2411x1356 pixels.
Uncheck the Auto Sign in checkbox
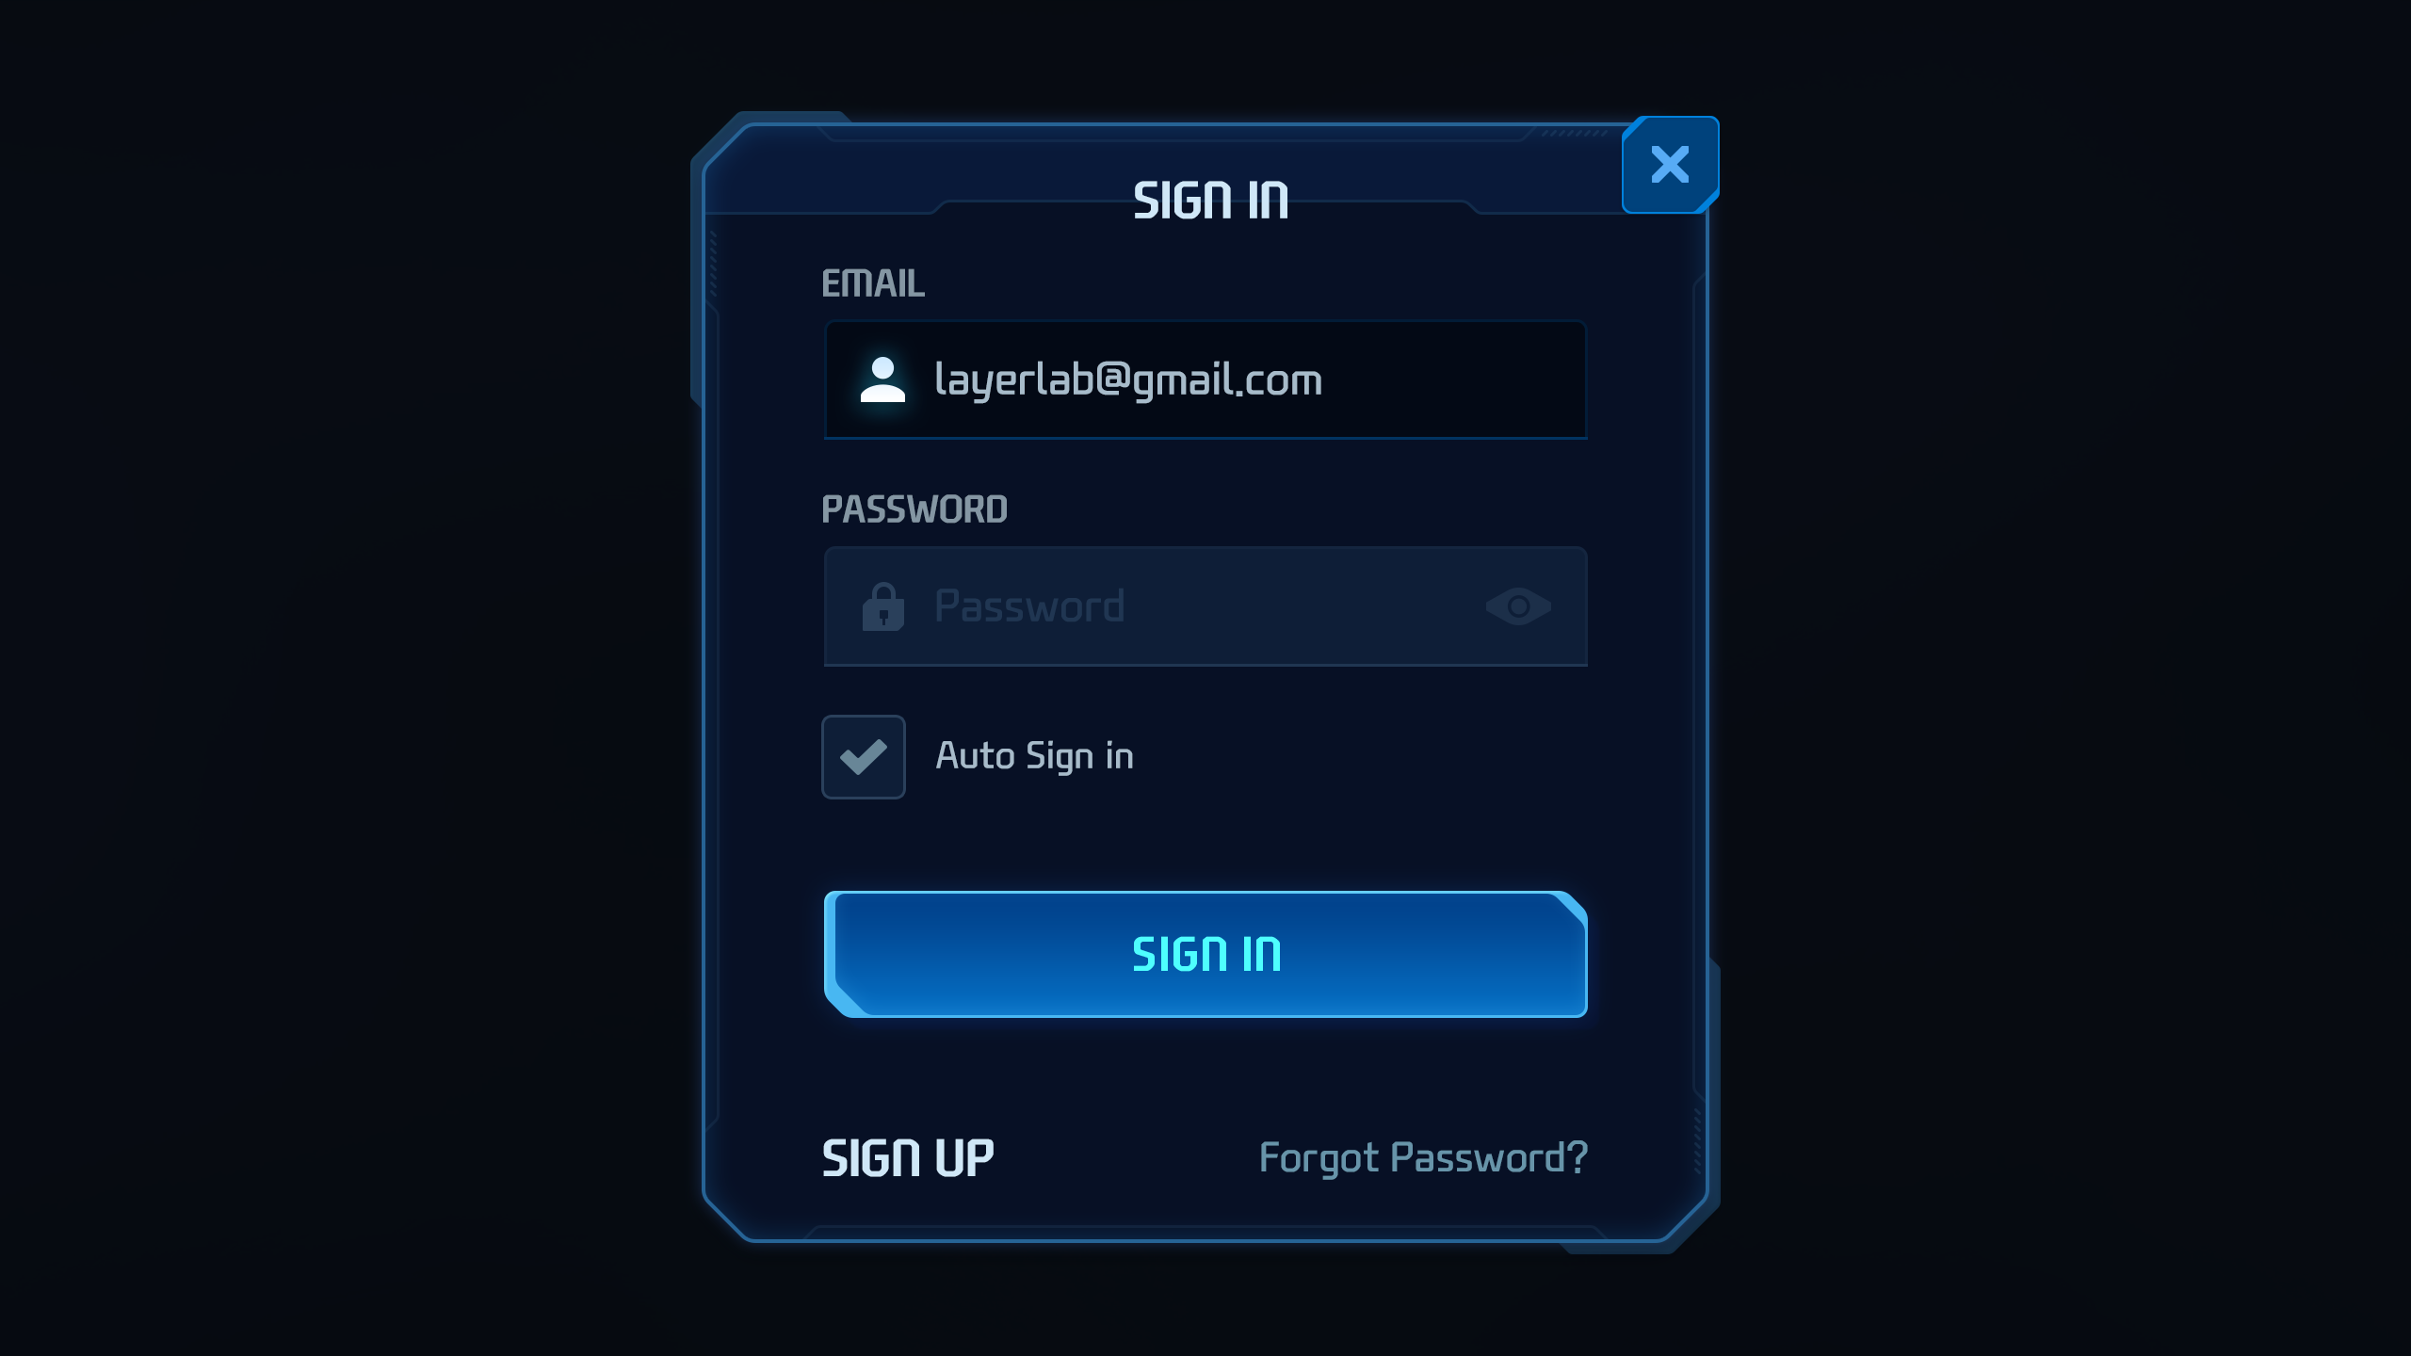pyautogui.click(x=863, y=757)
